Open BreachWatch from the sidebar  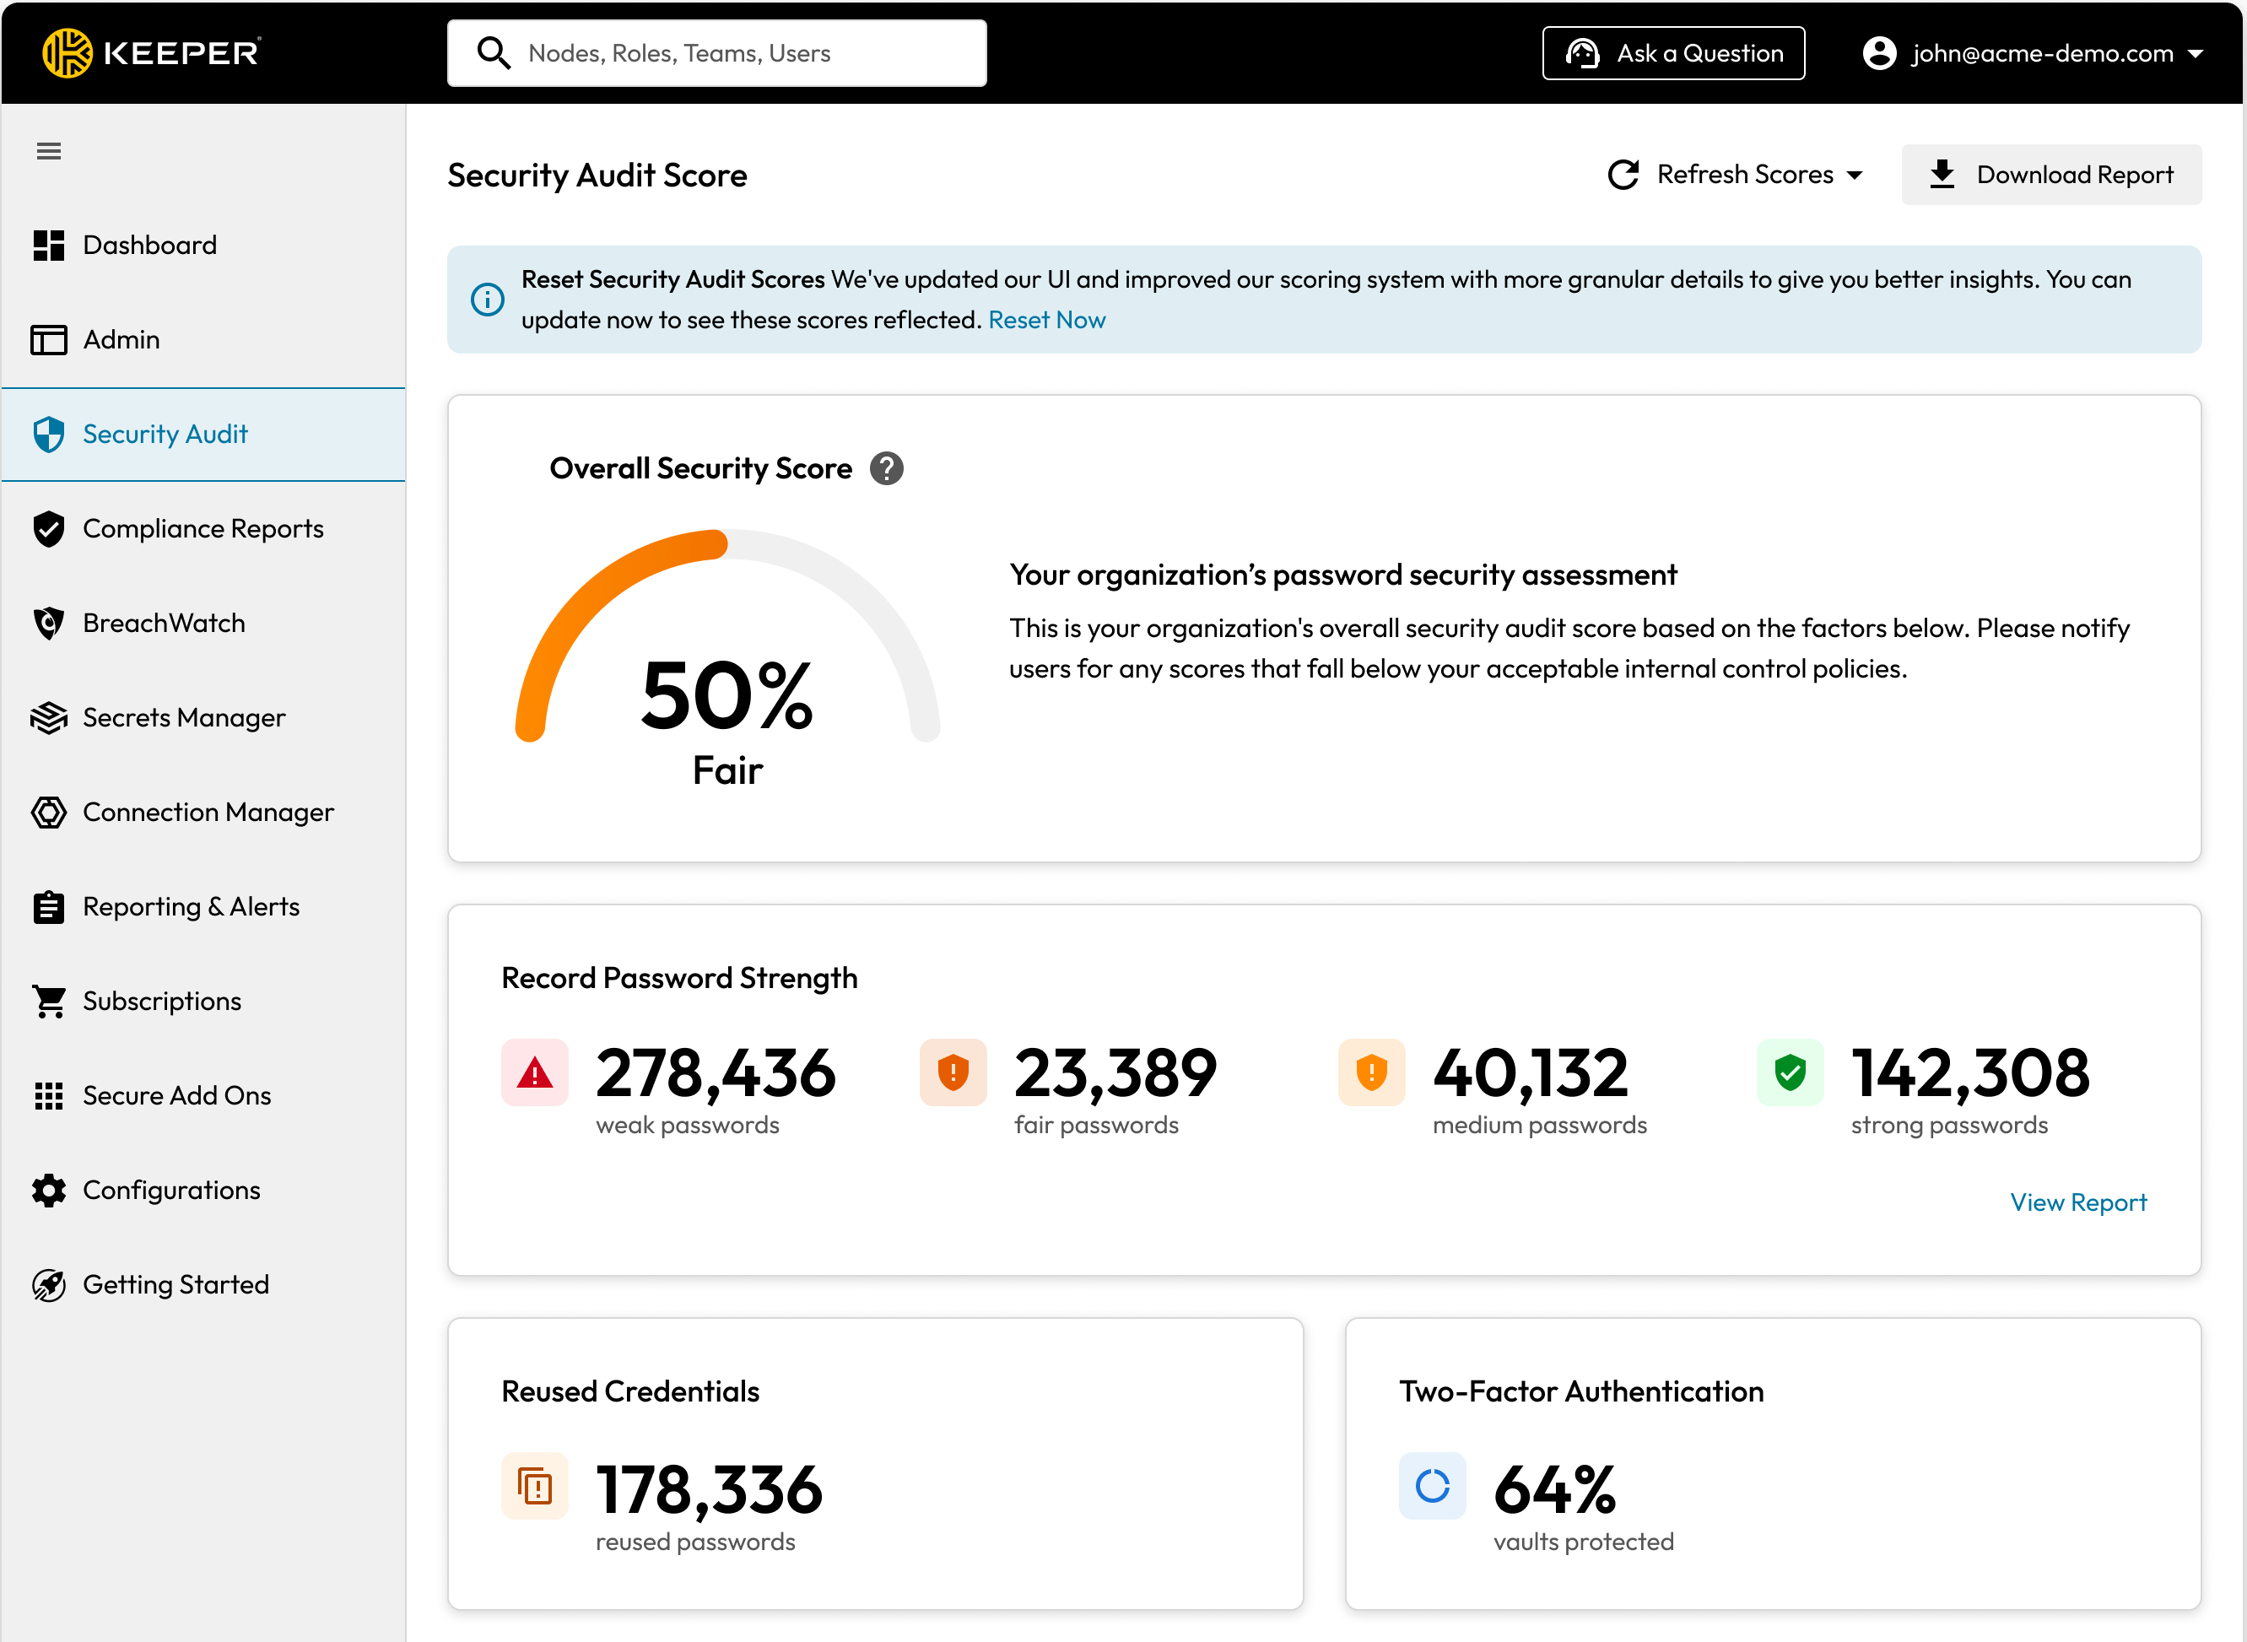click(164, 624)
